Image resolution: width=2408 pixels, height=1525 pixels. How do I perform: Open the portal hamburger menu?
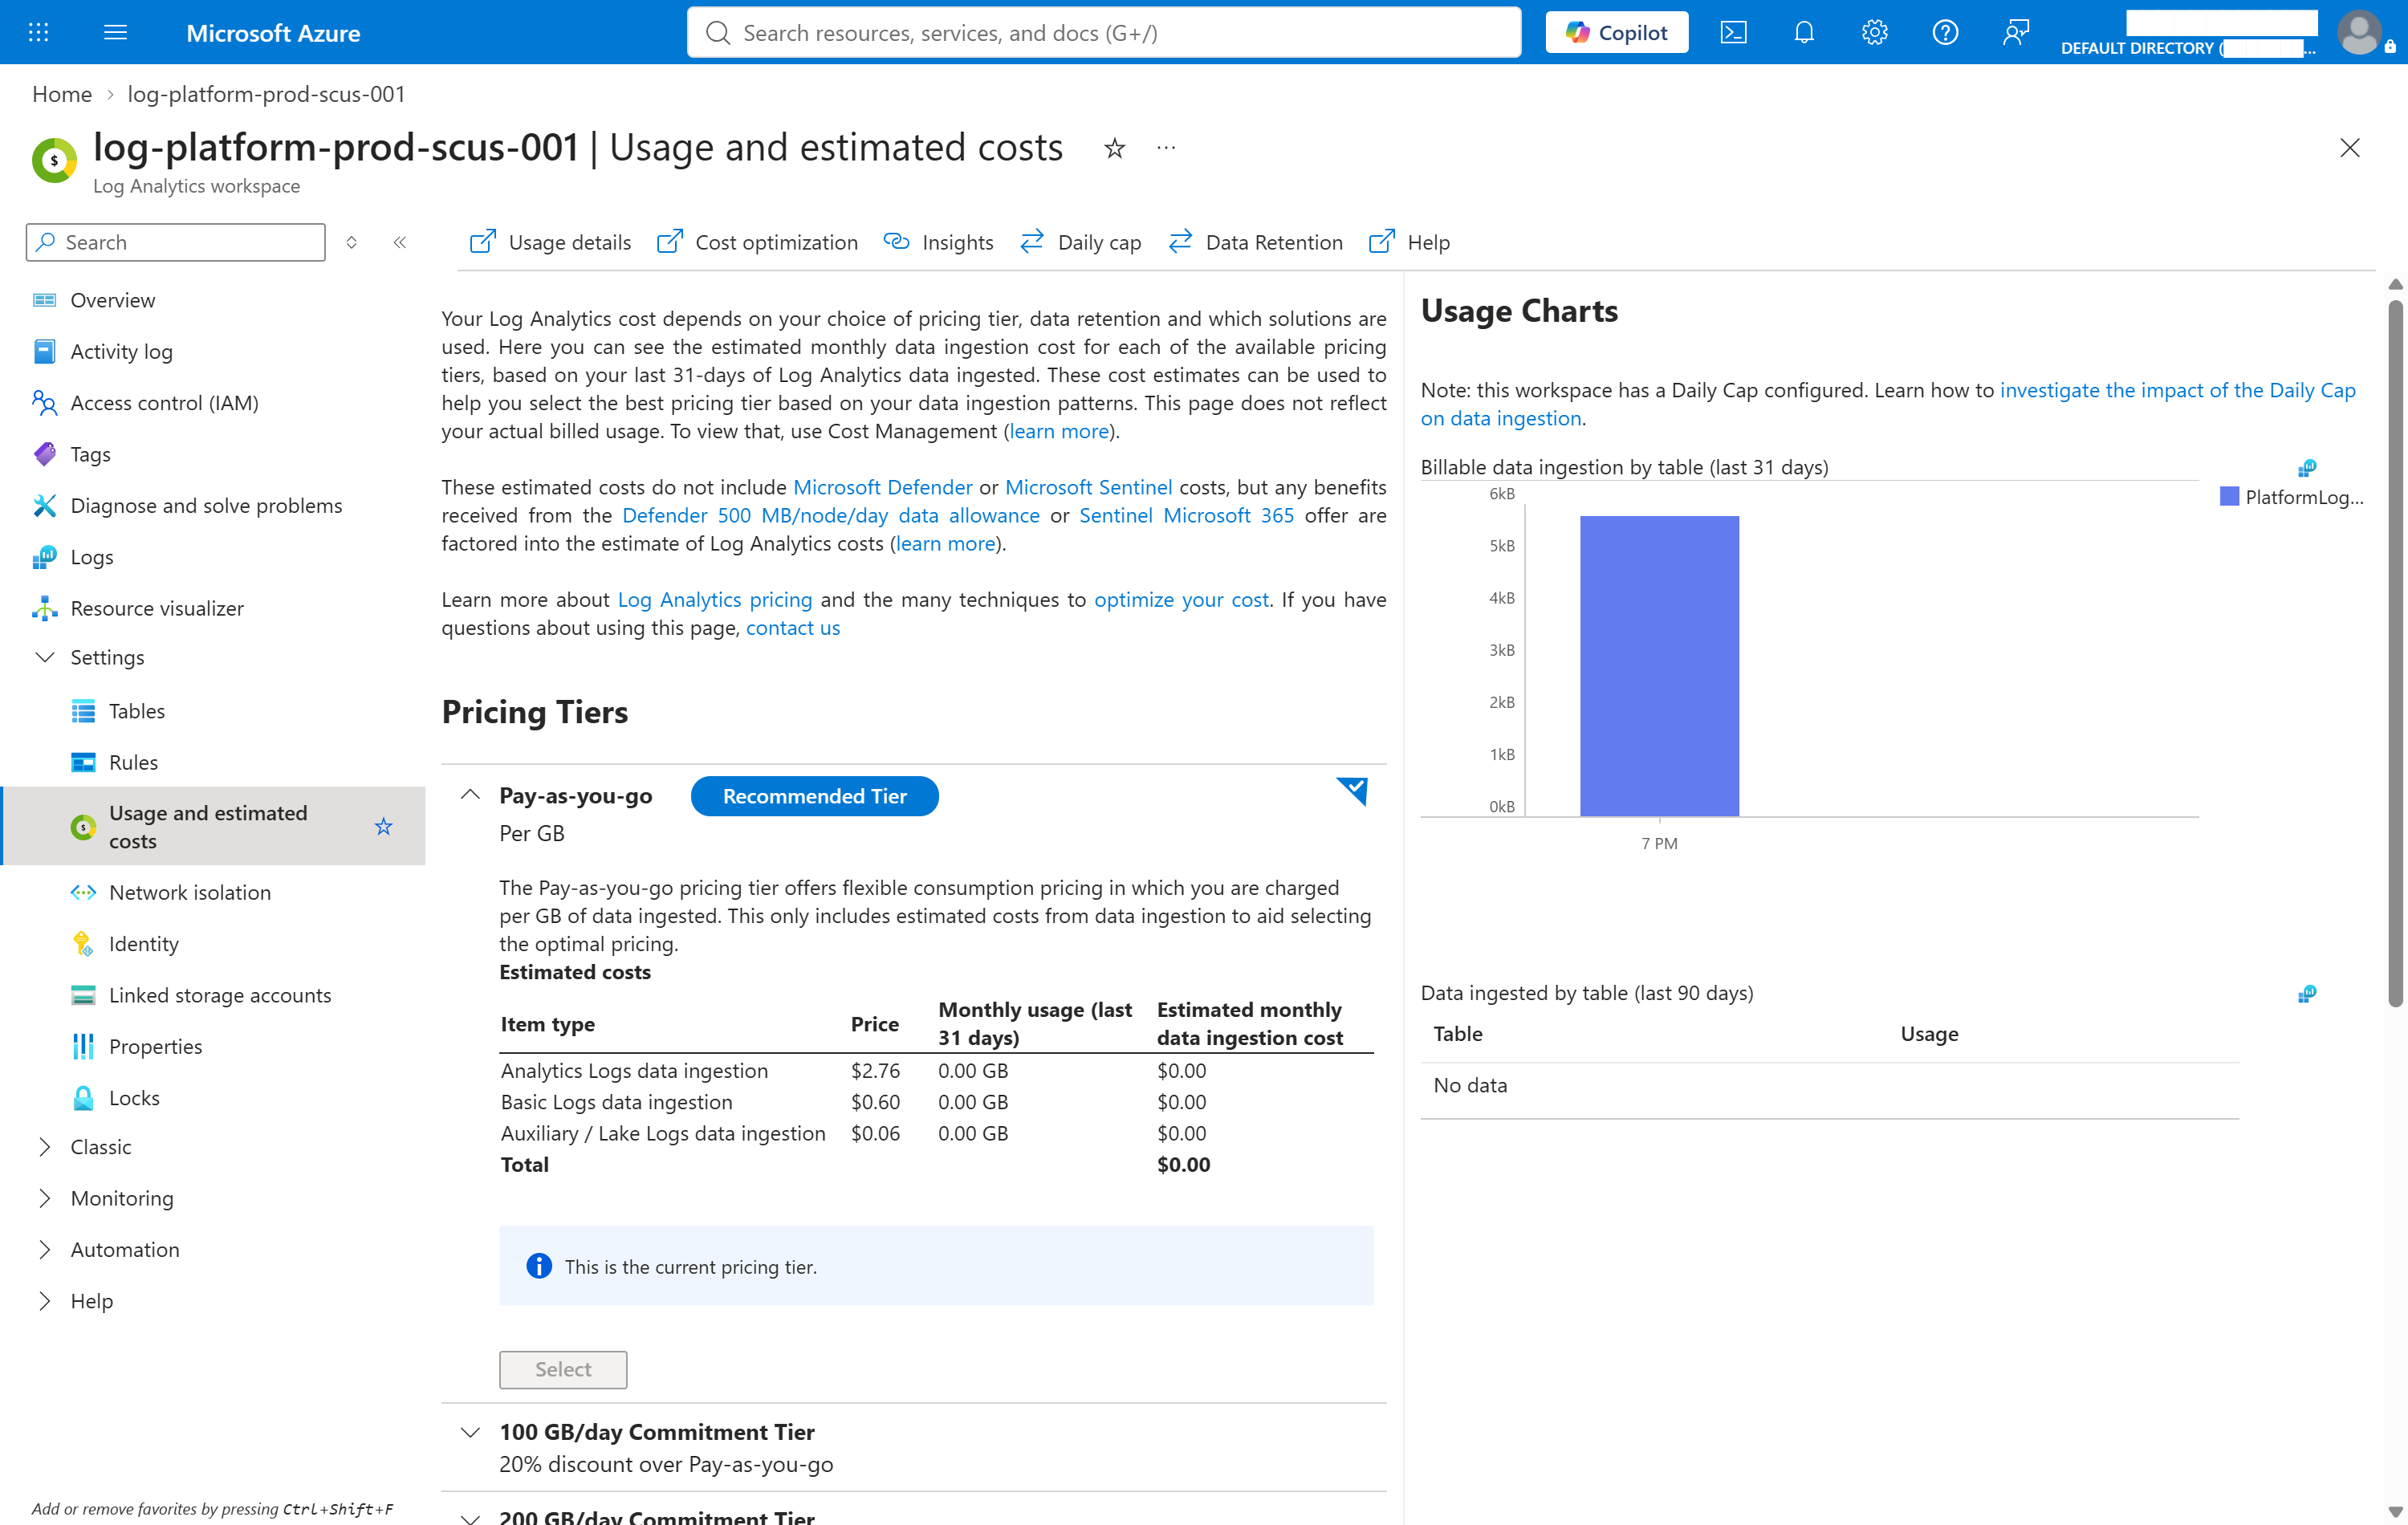(115, 32)
